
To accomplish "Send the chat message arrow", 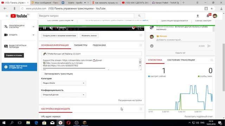I will tap(209, 46).
